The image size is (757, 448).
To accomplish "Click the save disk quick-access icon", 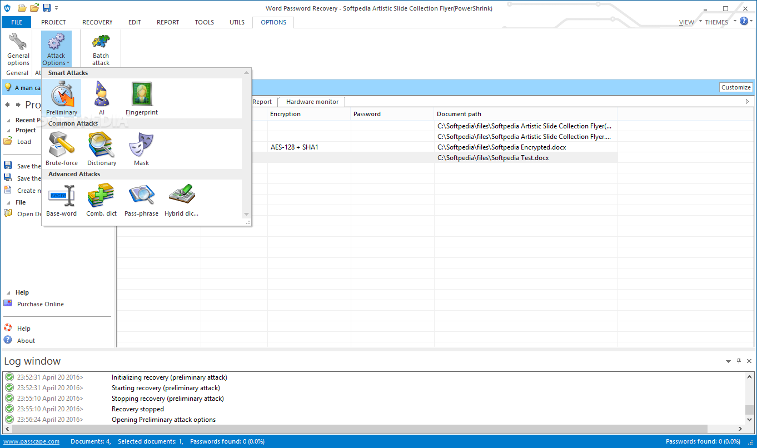I will (47, 8).
